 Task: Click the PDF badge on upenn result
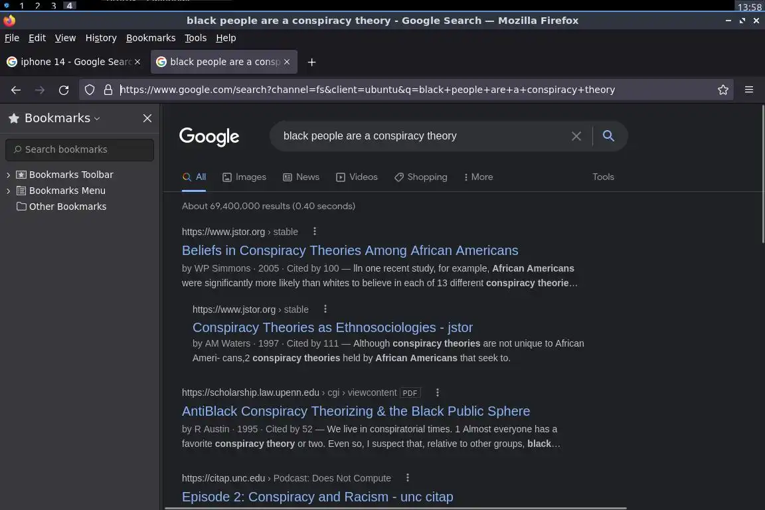tap(410, 393)
